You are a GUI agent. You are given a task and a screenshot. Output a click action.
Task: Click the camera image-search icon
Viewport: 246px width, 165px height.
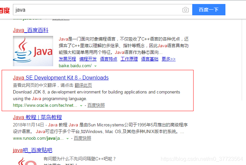tap(186, 10)
